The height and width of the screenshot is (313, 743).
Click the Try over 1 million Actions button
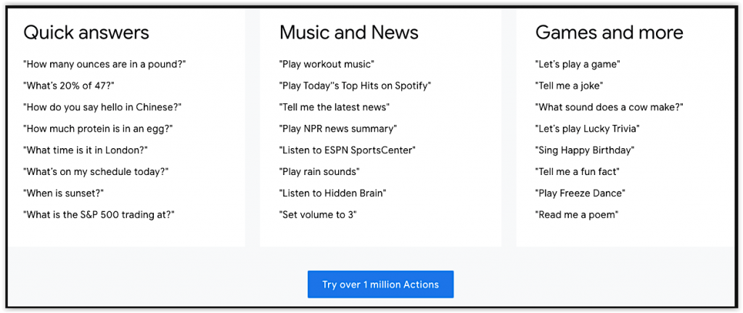[380, 285]
